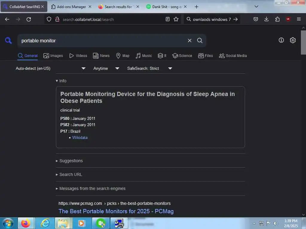Submit browser search bar with arrow
Image resolution: width=306 pixels, height=229 pixels.
(235, 19)
